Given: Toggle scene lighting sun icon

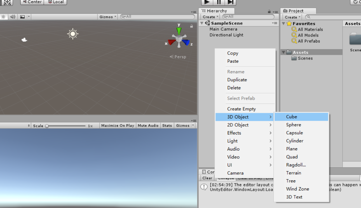Looking at the screenshot, I should pos(4,17).
